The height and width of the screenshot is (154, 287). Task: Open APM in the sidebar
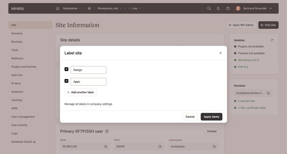coord(14,108)
